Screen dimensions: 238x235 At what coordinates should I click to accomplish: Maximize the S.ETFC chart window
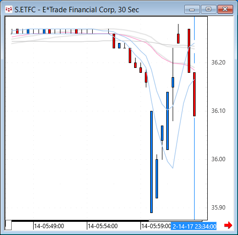click(208, 9)
